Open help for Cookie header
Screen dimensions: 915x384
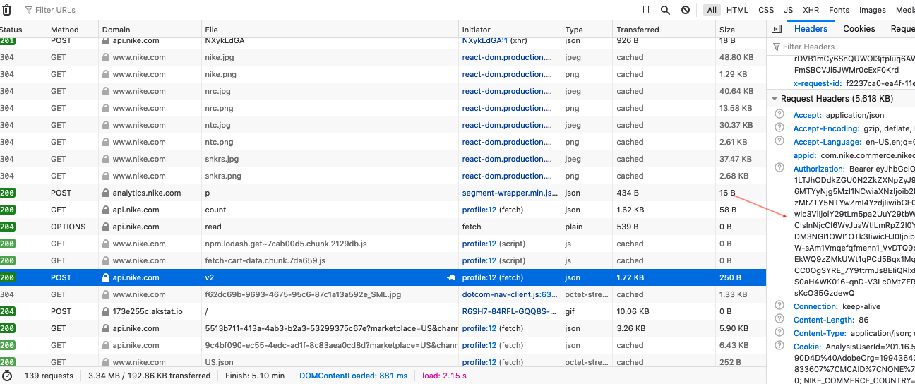(779, 346)
